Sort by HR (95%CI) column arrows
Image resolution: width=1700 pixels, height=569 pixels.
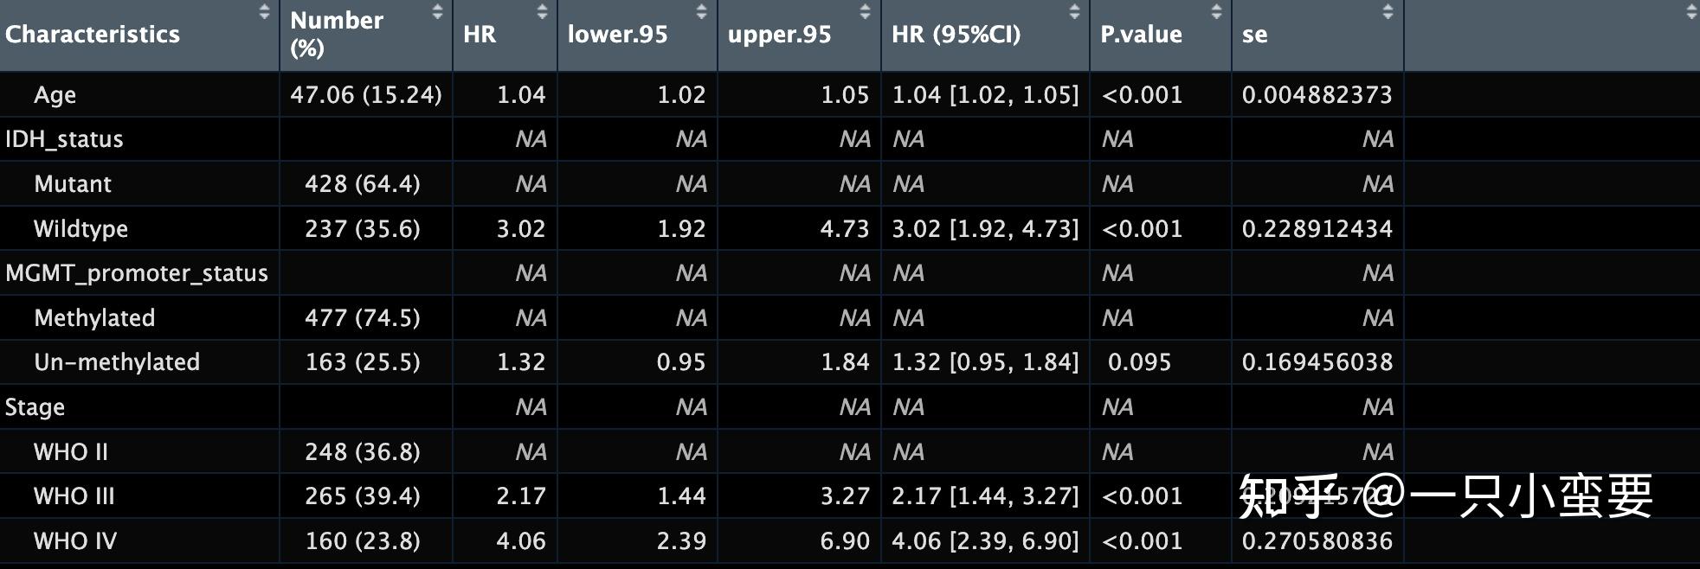pyautogui.click(x=1074, y=12)
